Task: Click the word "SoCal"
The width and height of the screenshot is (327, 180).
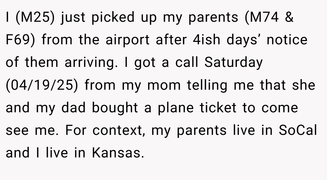Action: pos(298,131)
